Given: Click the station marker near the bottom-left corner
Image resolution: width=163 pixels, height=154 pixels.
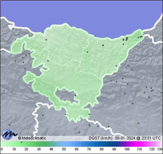Looking at the screenshot, I should click(x=9, y=139).
